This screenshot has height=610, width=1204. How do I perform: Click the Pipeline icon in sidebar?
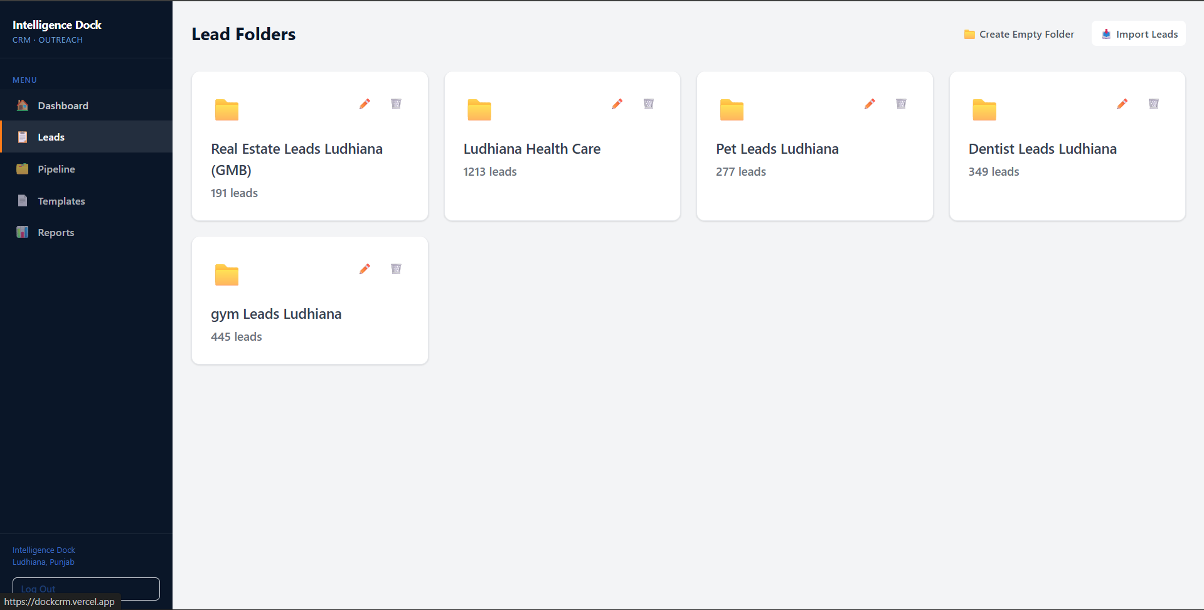coord(23,169)
